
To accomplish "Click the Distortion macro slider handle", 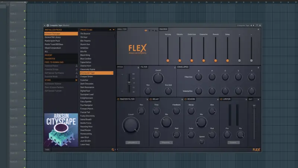I will point(191,61).
